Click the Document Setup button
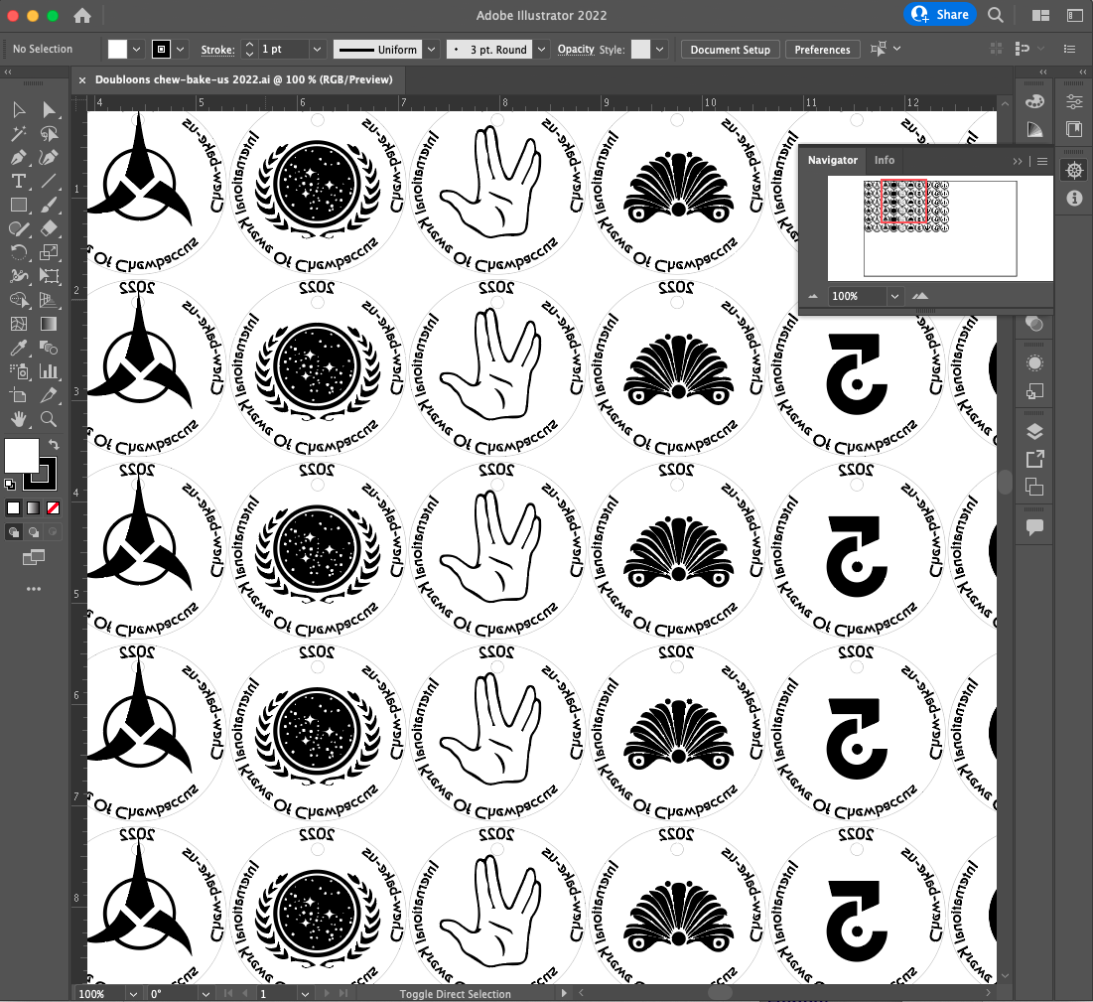Screen dimensions: 1093x1002 (x=730, y=50)
